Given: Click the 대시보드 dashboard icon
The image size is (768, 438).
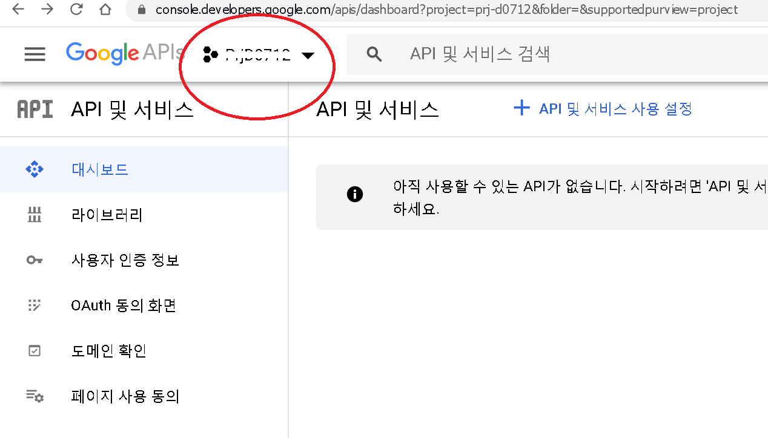Looking at the screenshot, I should pyautogui.click(x=35, y=169).
